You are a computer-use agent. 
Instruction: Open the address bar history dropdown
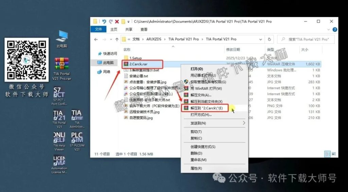coord(261,39)
